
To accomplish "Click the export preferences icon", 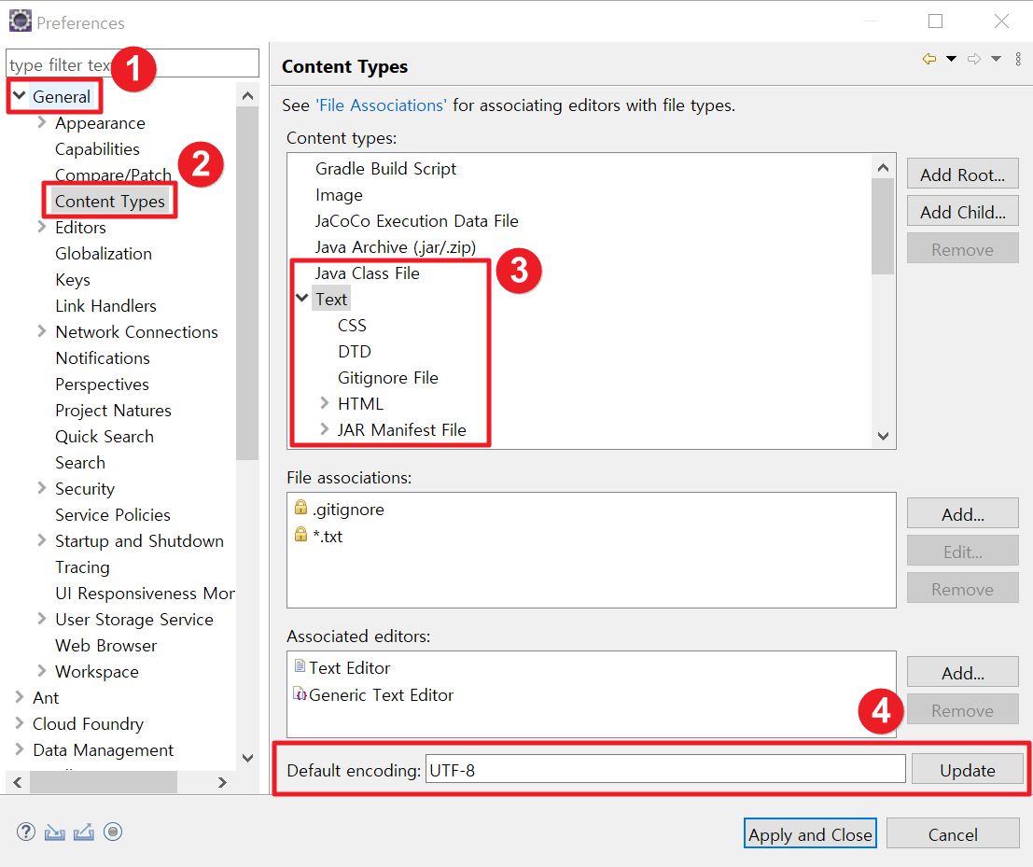I will pos(84,832).
